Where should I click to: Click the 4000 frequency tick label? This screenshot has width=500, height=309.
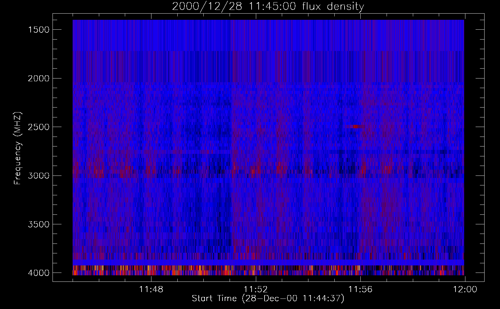point(39,273)
